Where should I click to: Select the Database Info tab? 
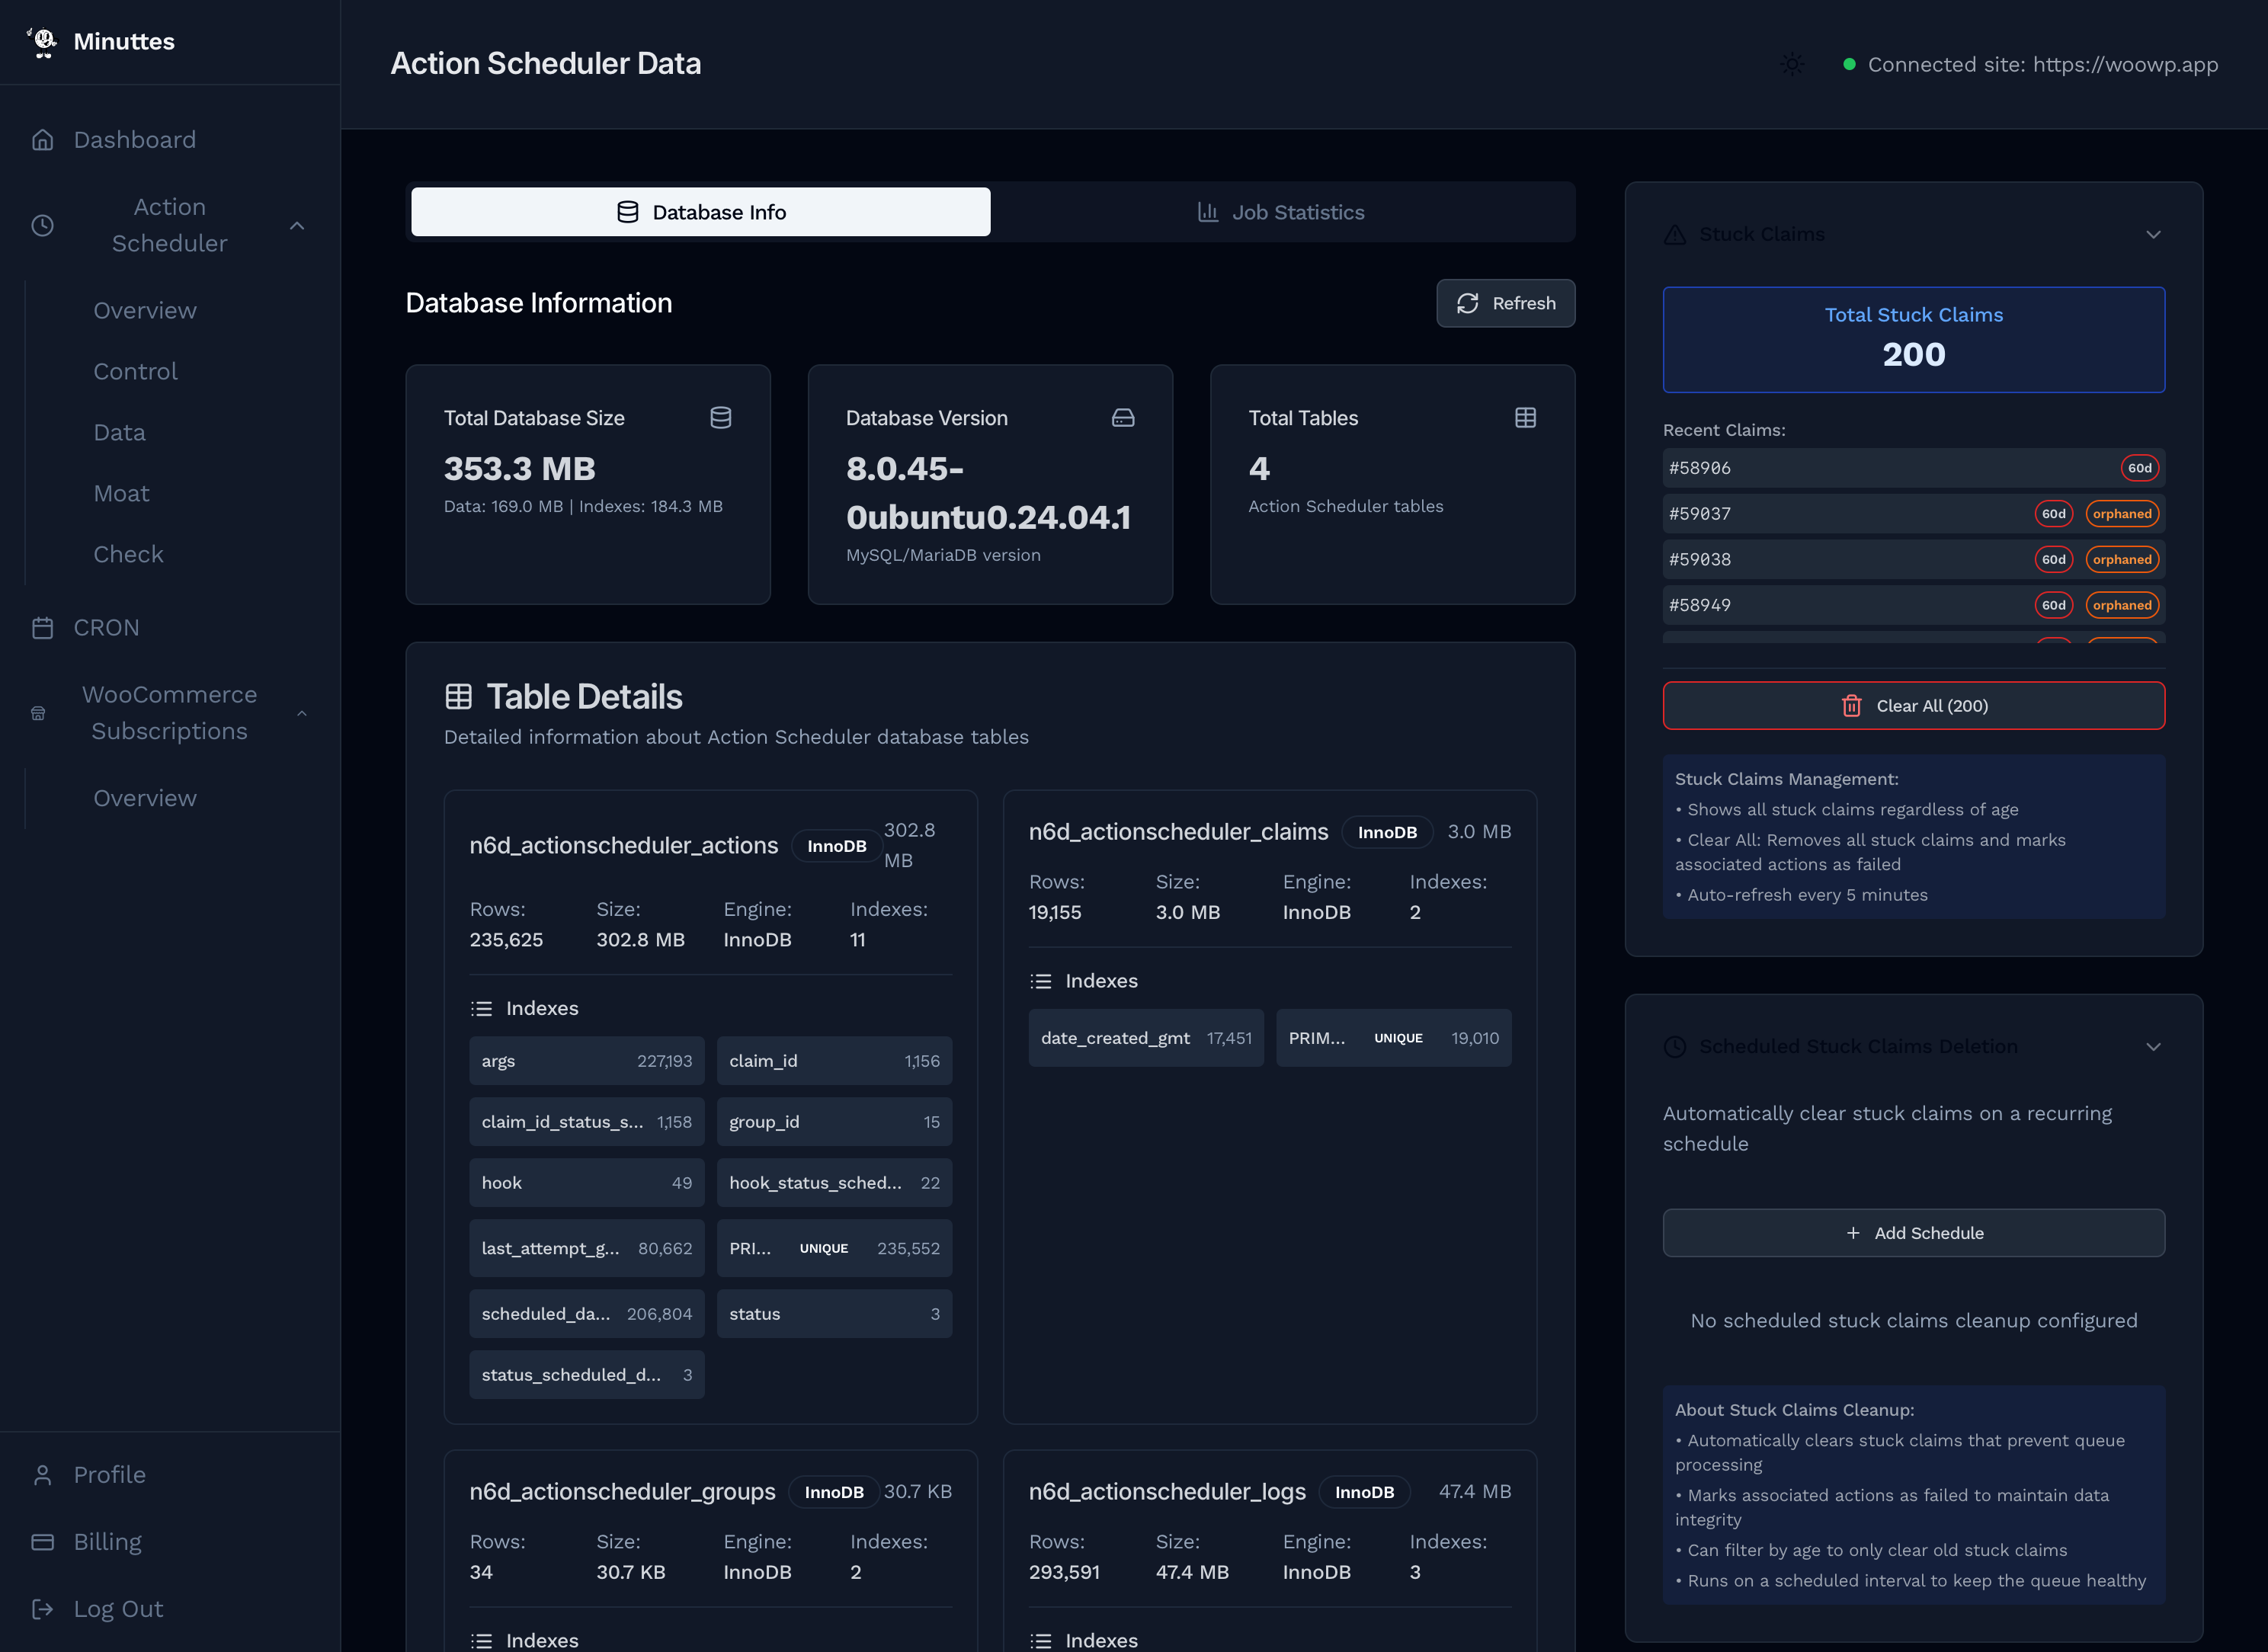pyautogui.click(x=699, y=211)
